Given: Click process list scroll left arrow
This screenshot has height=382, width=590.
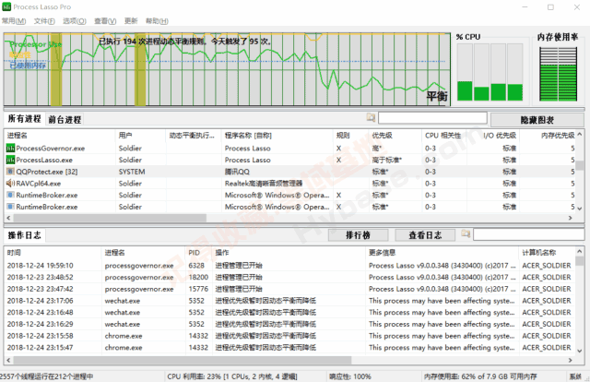Looking at the screenshot, I should tap(8, 218).
